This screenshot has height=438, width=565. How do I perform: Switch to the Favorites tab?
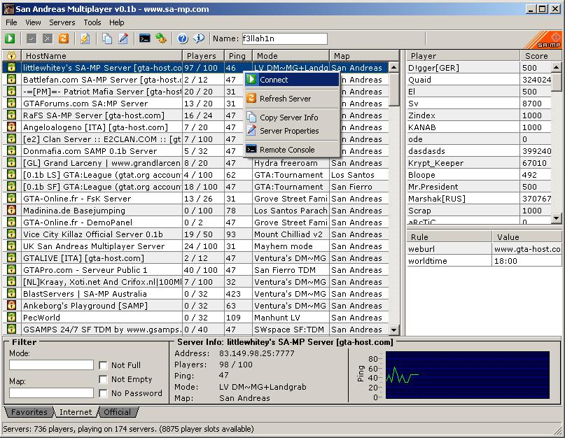pyautogui.click(x=29, y=412)
